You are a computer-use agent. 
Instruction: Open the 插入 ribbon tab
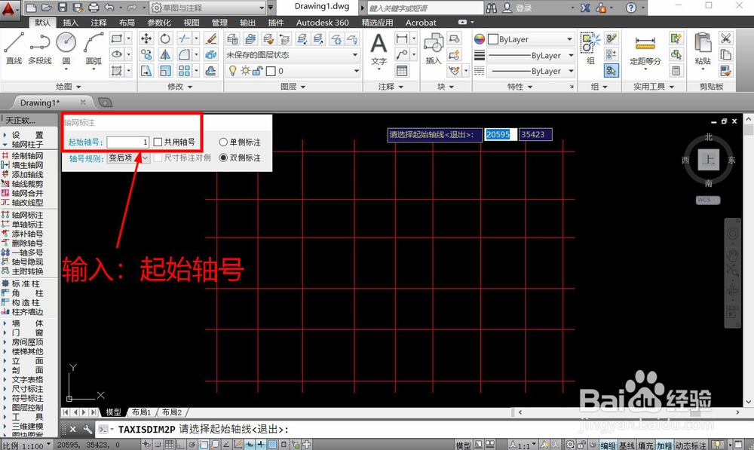[x=70, y=22]
